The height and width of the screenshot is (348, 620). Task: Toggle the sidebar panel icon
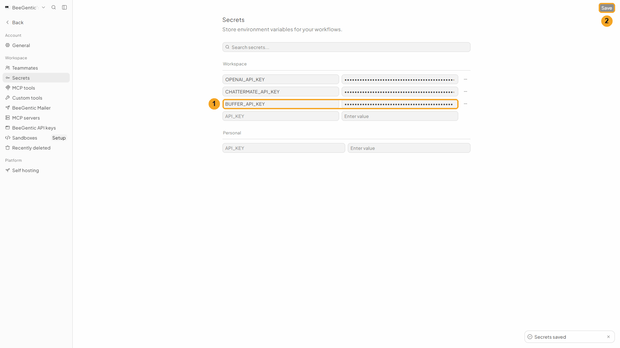click(x=65, y=7)
